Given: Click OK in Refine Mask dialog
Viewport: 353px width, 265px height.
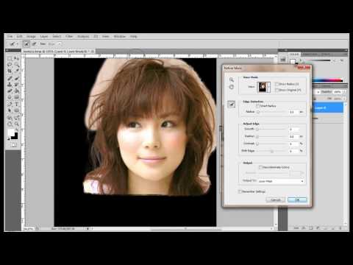Looking at the screenshot, I should [x=297, y=199].
